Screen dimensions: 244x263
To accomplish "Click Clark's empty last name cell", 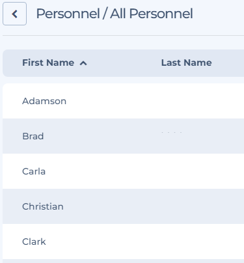I will 202,242.
